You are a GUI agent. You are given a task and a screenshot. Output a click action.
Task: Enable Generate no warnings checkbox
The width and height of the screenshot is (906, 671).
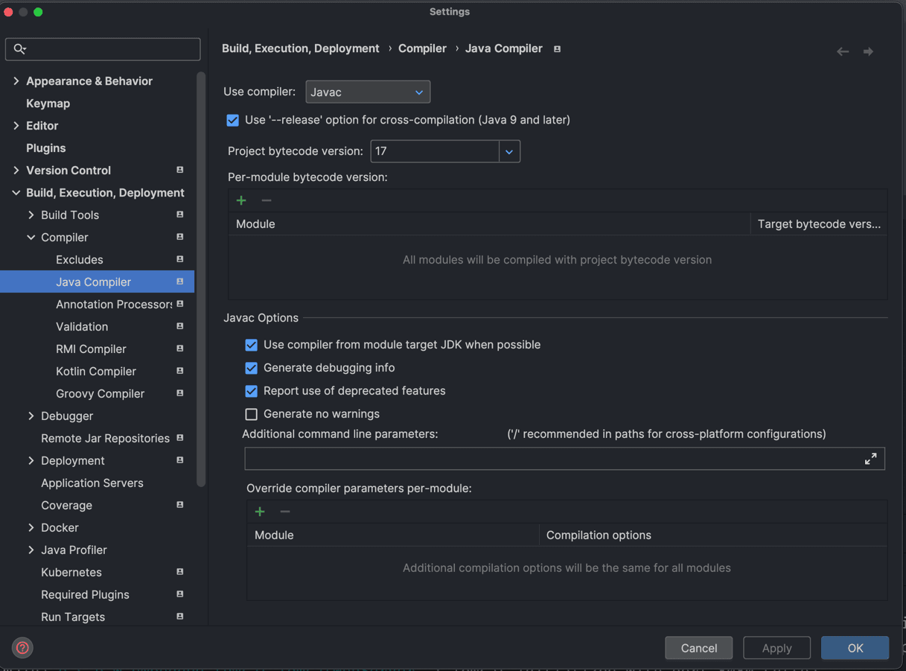[252, 414]
